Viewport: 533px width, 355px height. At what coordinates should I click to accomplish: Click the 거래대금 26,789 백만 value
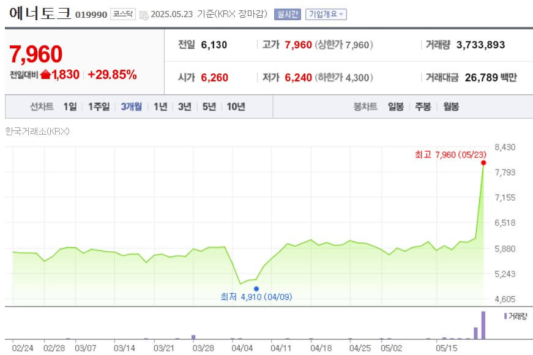tap(491, 78)
